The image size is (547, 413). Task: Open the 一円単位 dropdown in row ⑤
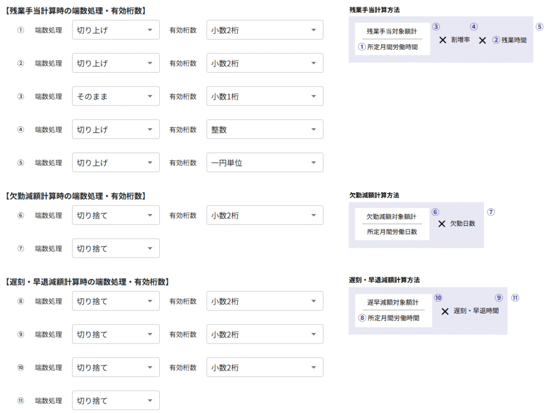(x=264, y=163)
